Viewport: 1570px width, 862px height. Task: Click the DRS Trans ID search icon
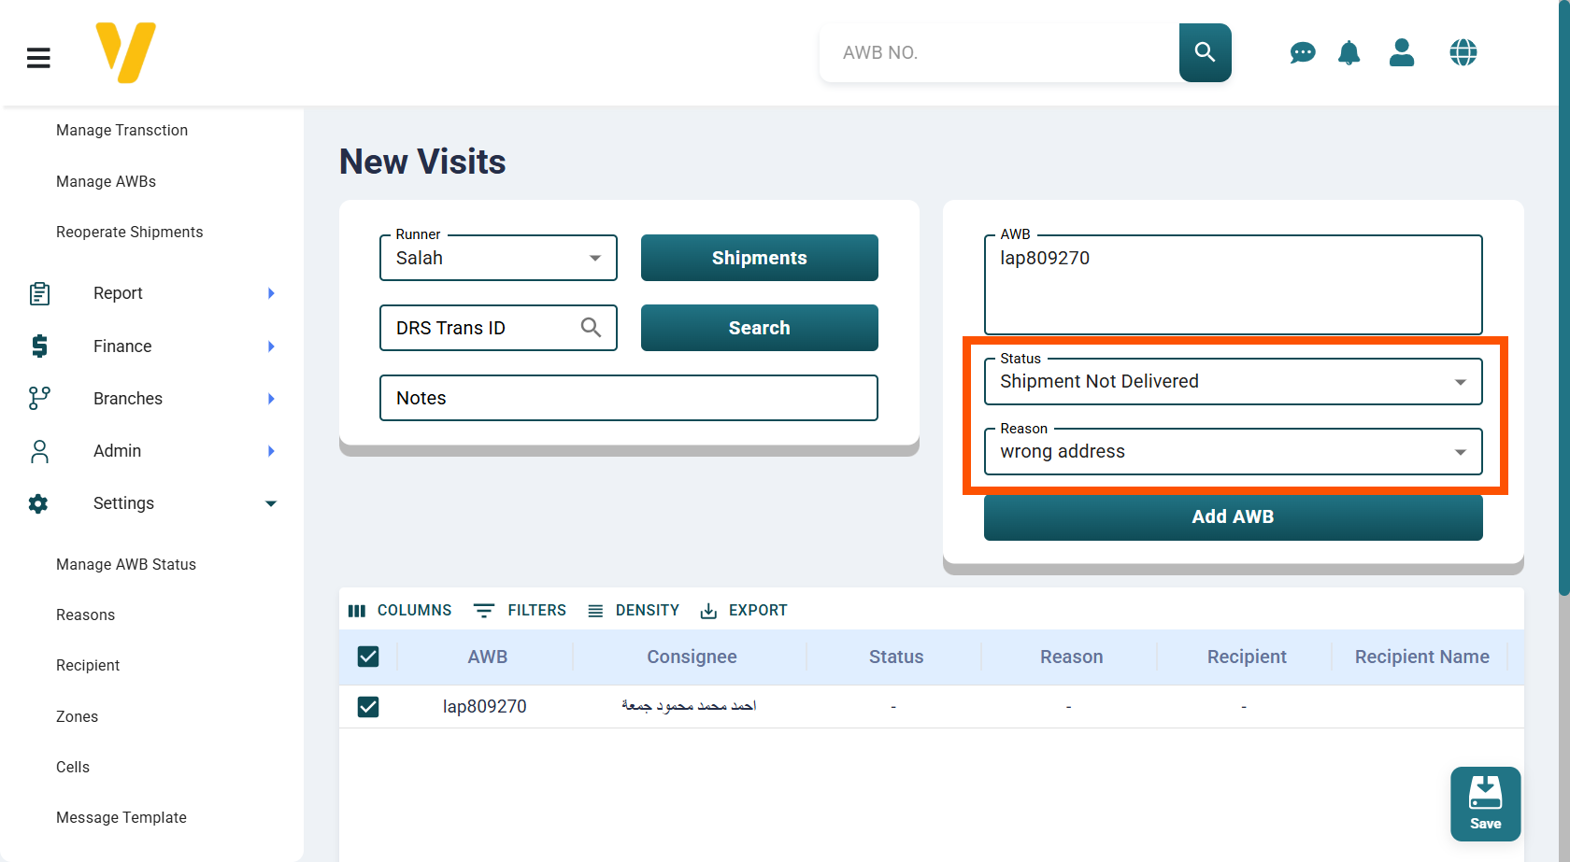591,328
